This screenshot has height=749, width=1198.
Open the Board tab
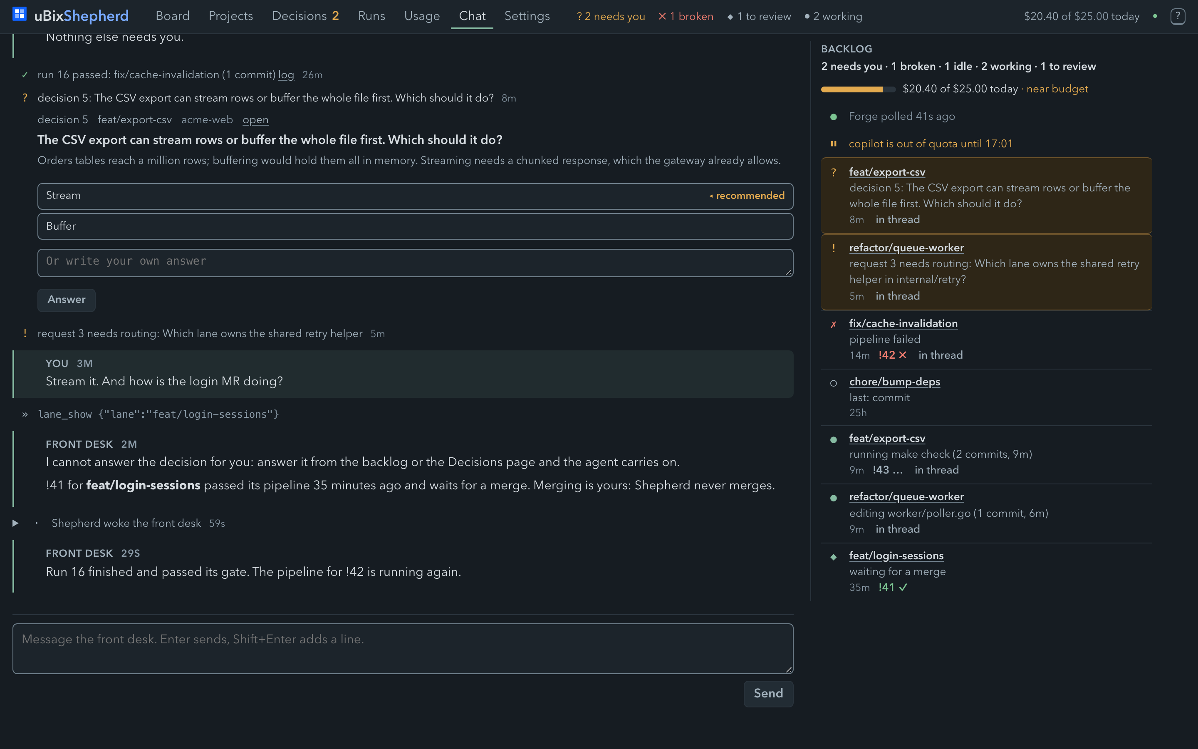pos(172,16)
